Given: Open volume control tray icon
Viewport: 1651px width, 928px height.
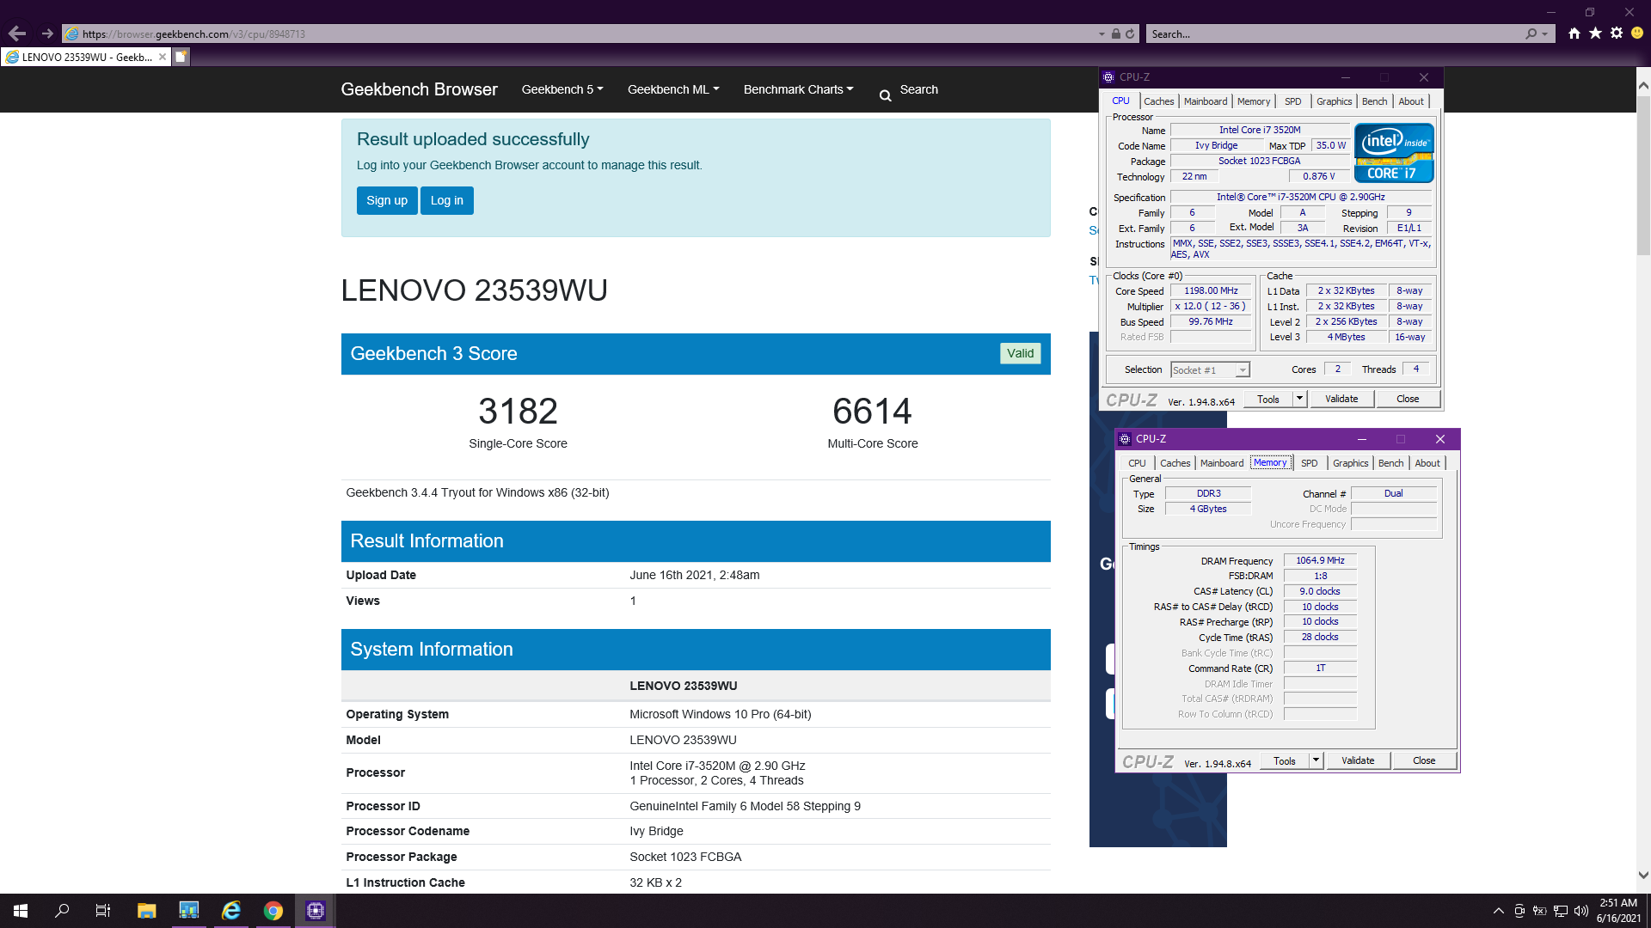Looking at the screenshot, I should pyautogui.click(x=1580, y=911).
